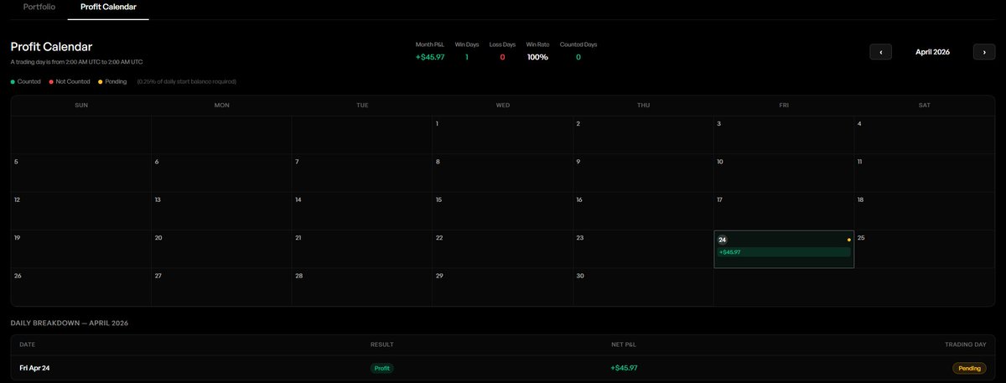
Task: Click the Counted legend label
Action: tap(29, 81)
